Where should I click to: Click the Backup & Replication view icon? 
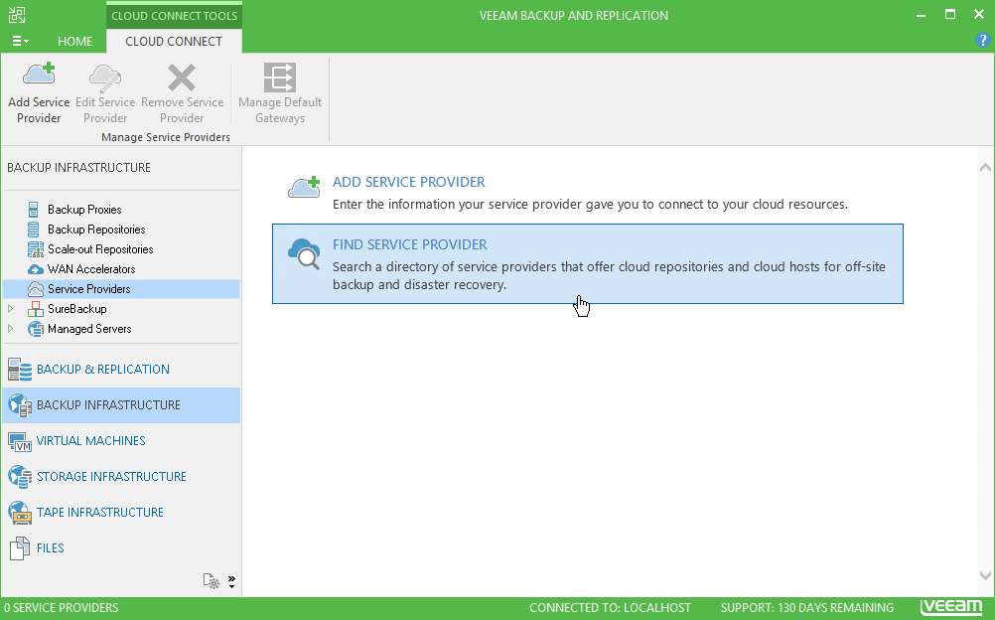click(20, 370)
